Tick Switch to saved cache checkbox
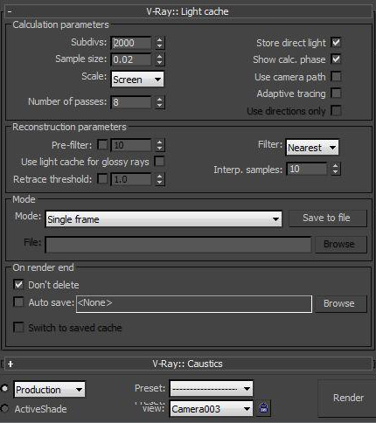376x423 pixels. (18, 328)
